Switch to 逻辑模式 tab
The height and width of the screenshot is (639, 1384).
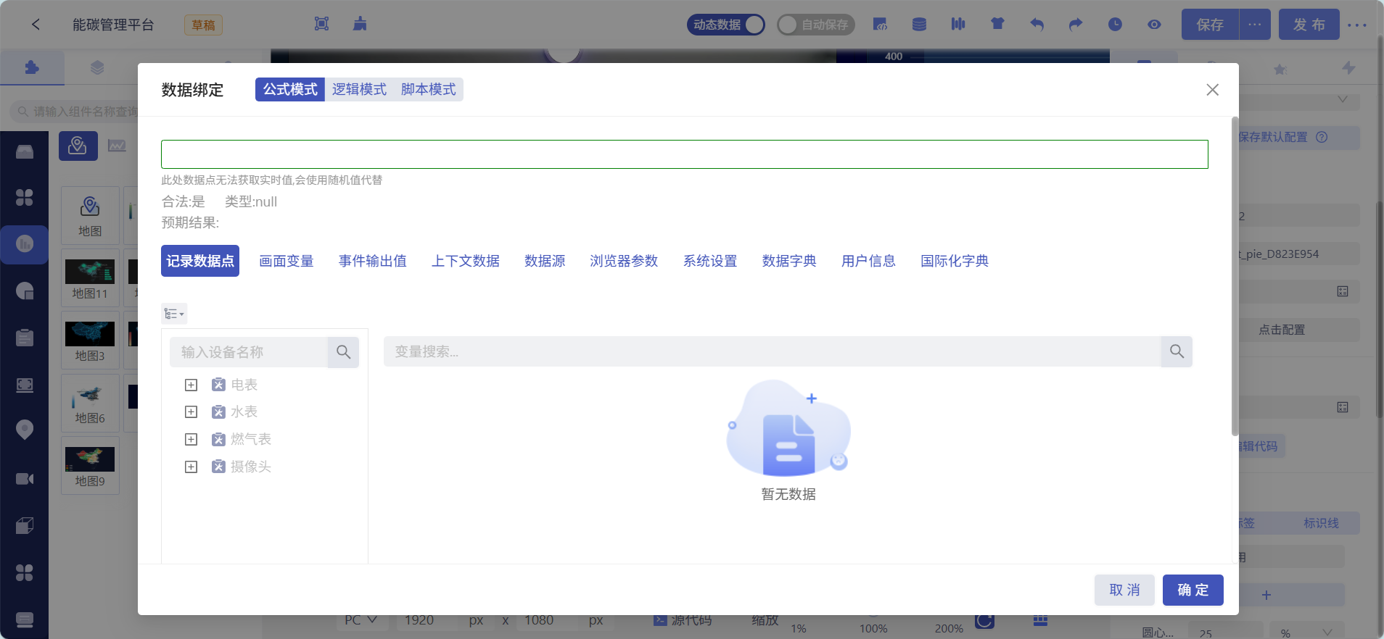359,89
